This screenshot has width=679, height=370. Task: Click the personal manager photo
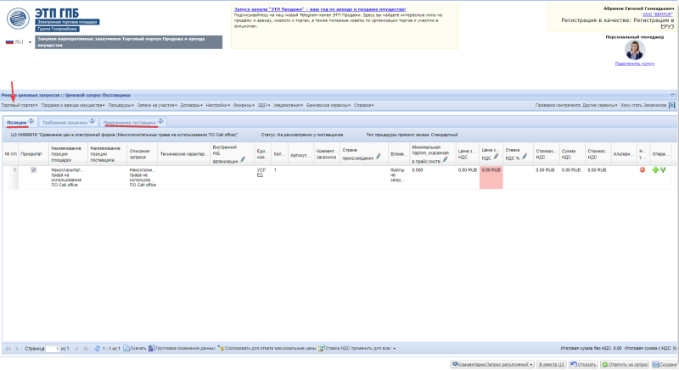coord(635,50)
